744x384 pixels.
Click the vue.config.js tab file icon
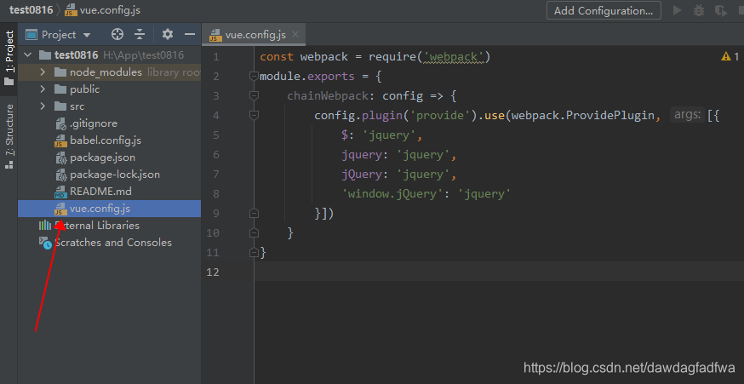(215, 35)
